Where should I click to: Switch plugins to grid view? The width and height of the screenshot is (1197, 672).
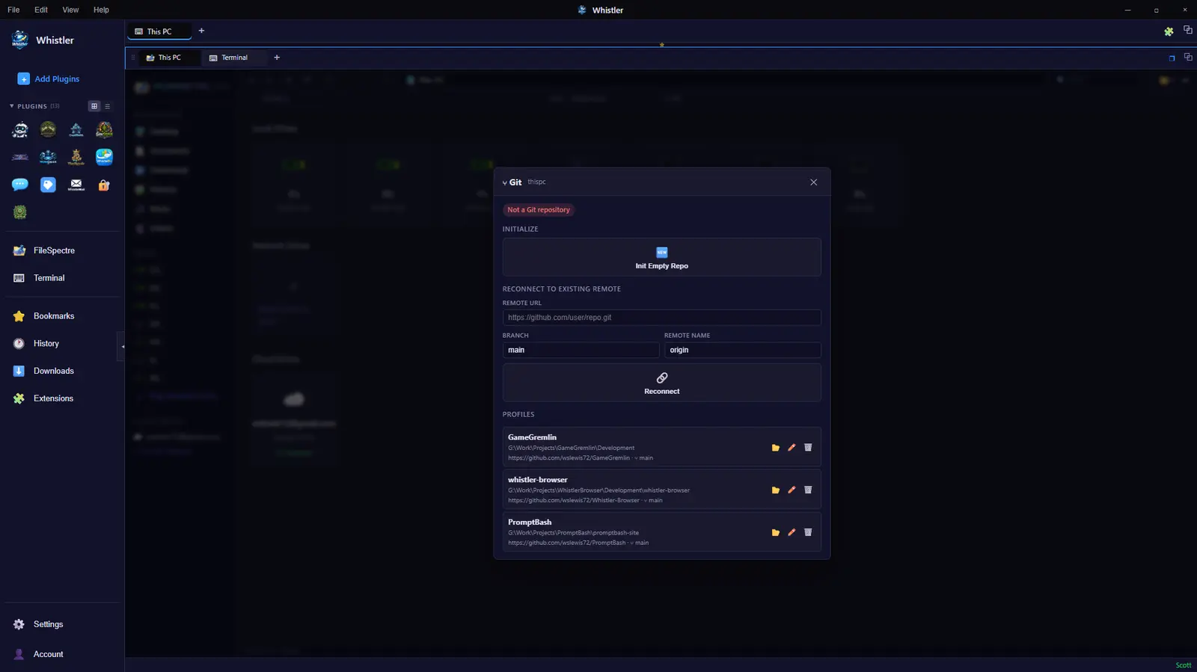[x=94, y=106]
